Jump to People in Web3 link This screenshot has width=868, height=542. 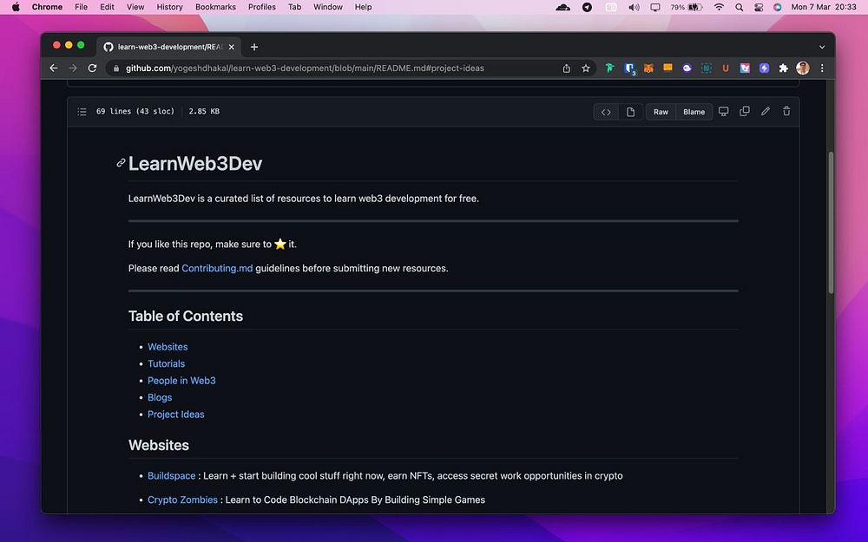pos(181,381)
